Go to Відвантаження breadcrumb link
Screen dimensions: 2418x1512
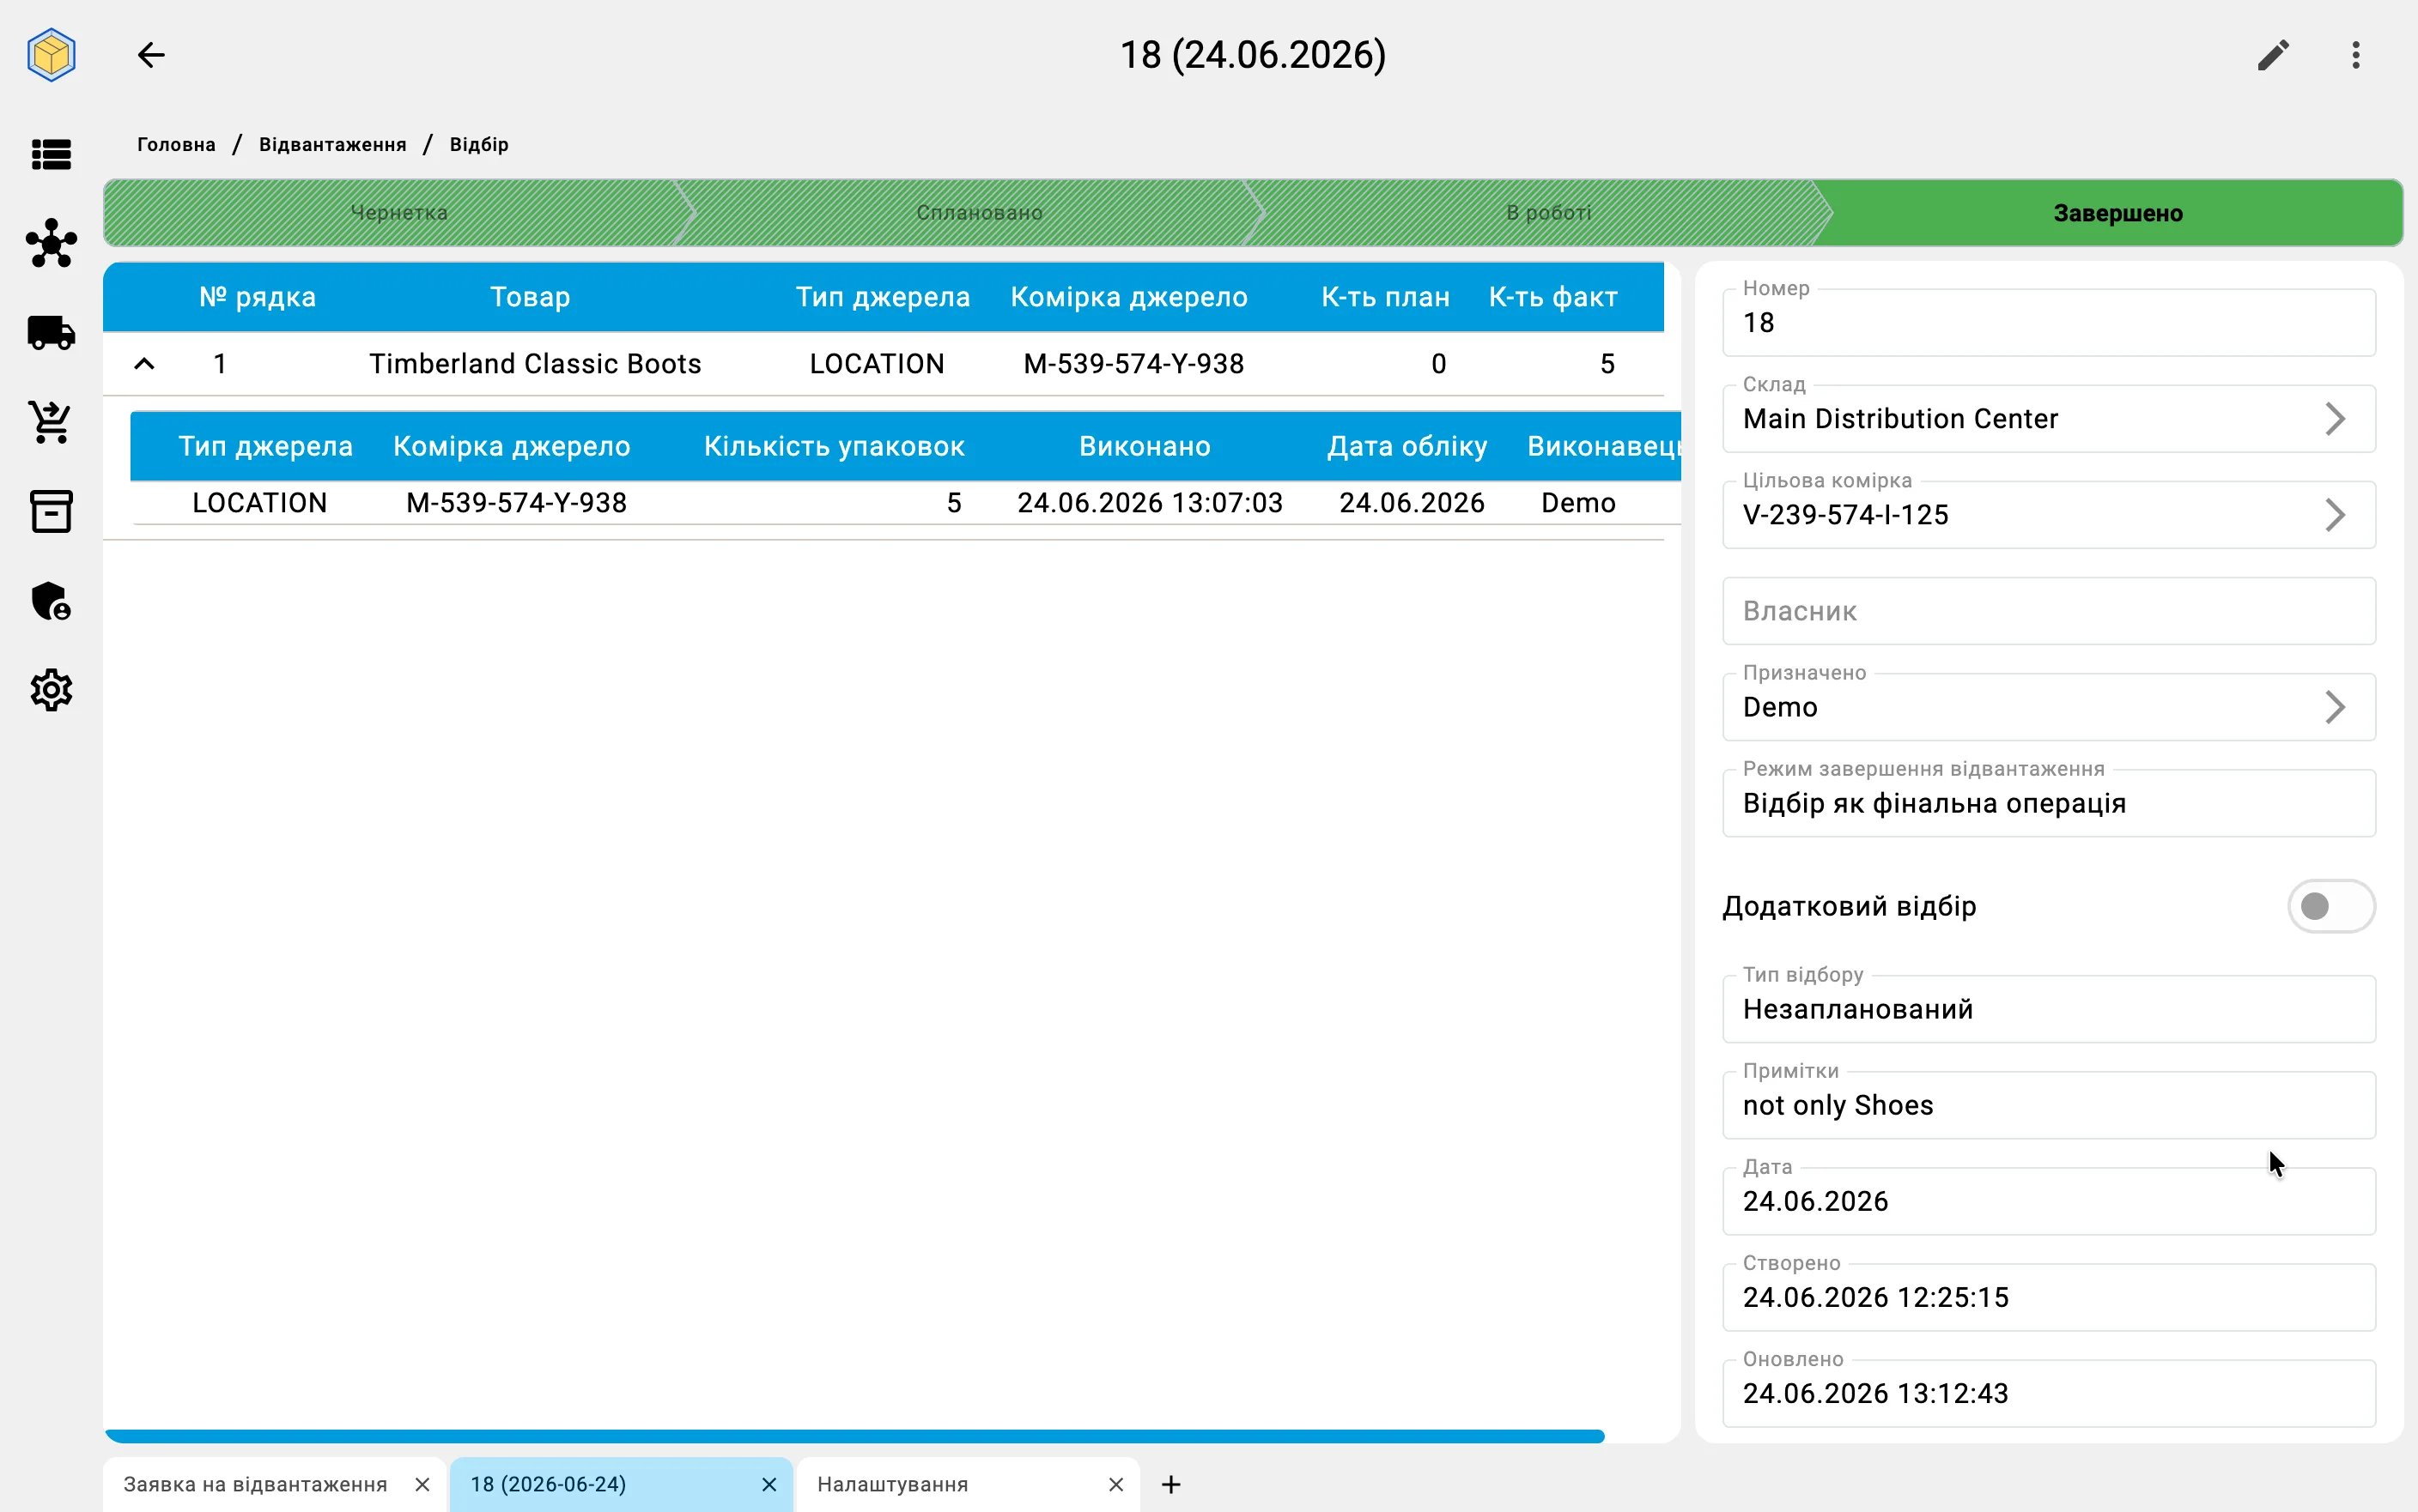tap(333, 144)
